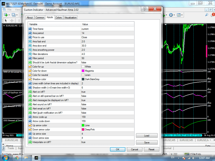Click the Alert sound on/off false value
The width and height of the screenshot is (215, 161).
click(84, 104)
